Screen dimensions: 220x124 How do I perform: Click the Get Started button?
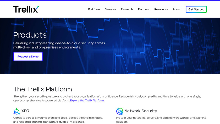[x=196, y=9]
